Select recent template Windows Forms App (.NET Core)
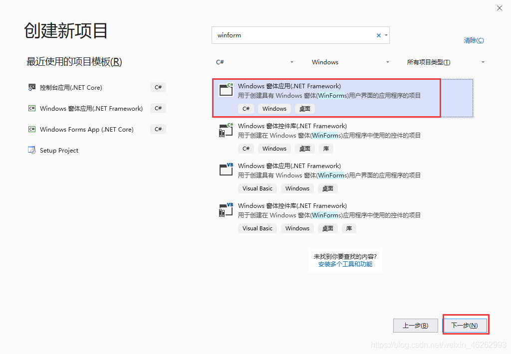Viewport: 511px width, 354px height. click(87, 129)
